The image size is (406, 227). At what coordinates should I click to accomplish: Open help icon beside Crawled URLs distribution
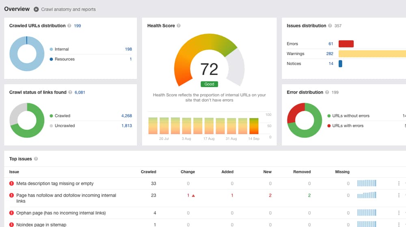[x=69, y=26]
